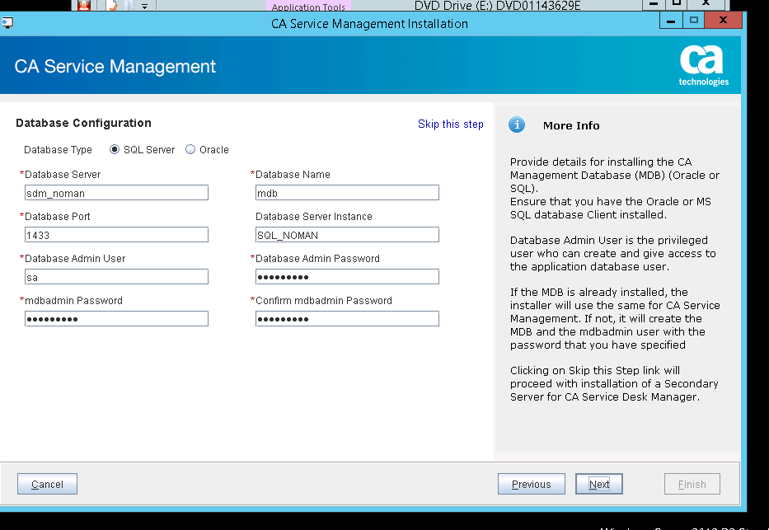Click the Next button
This screenshot has width=769, height=530.
tap(598, 484)
